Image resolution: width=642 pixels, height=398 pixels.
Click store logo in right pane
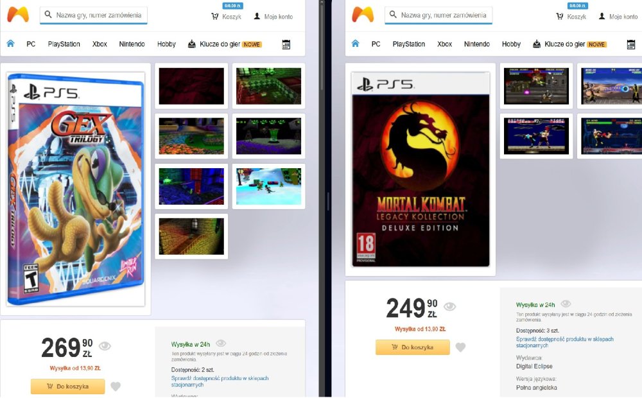(x=363, y=15)
